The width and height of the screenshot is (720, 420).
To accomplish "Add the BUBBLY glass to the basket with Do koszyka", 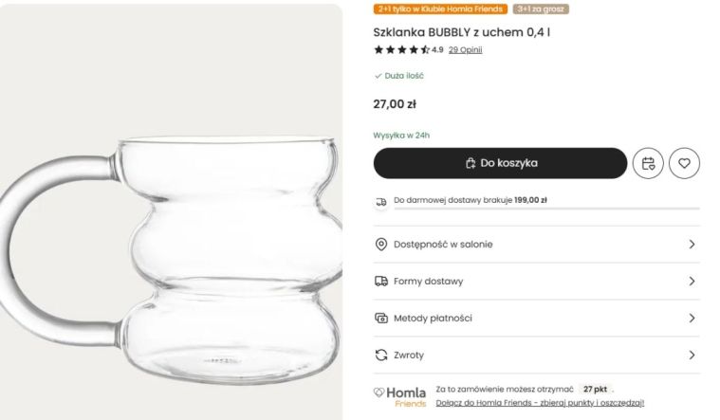I will [x=500, y=163].
